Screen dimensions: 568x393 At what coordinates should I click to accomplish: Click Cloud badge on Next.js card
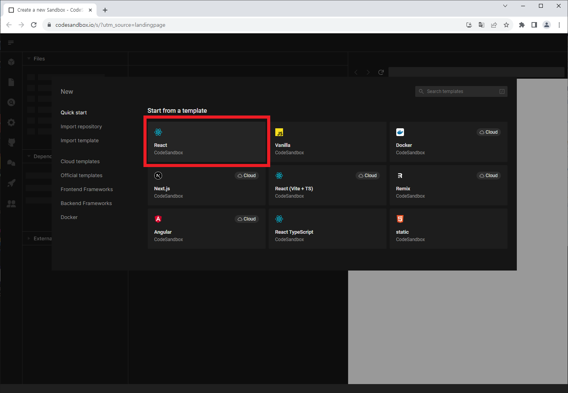point(247,176)
